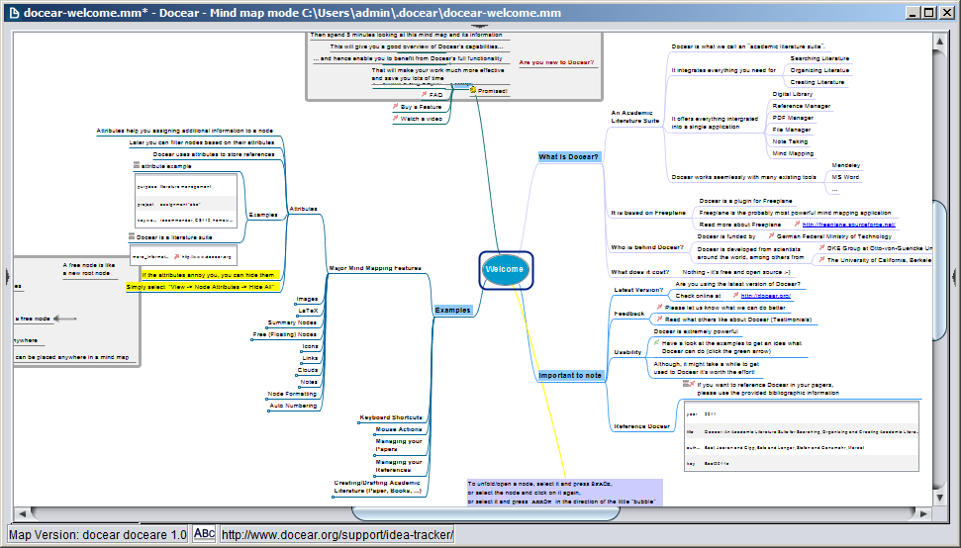Select the Are you new to Docear? node
The width and height of the screenshot is (961, 548).
tap(556, 62)
